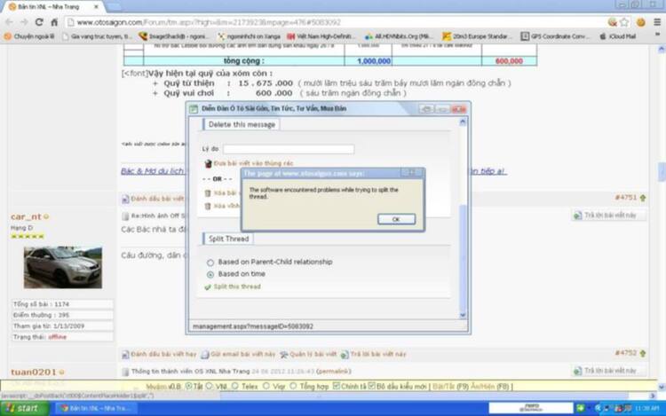
Task: Click the 'Xóa bài' trash icon in dialog
Action: 208,193
